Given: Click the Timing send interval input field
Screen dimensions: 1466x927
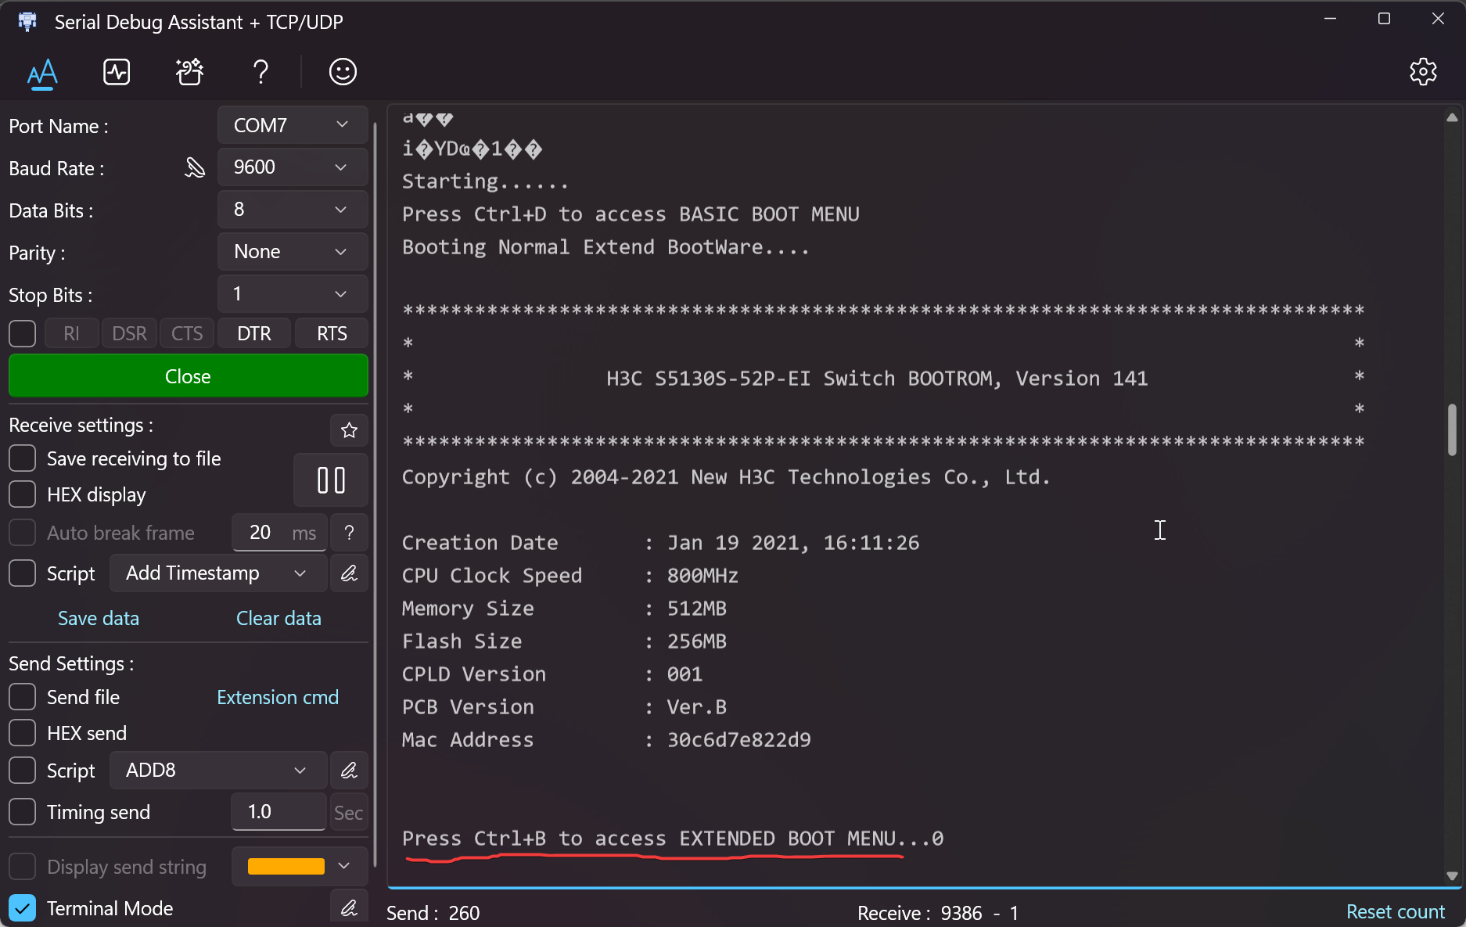Looking at the screenshot, I should pos(278,812).
